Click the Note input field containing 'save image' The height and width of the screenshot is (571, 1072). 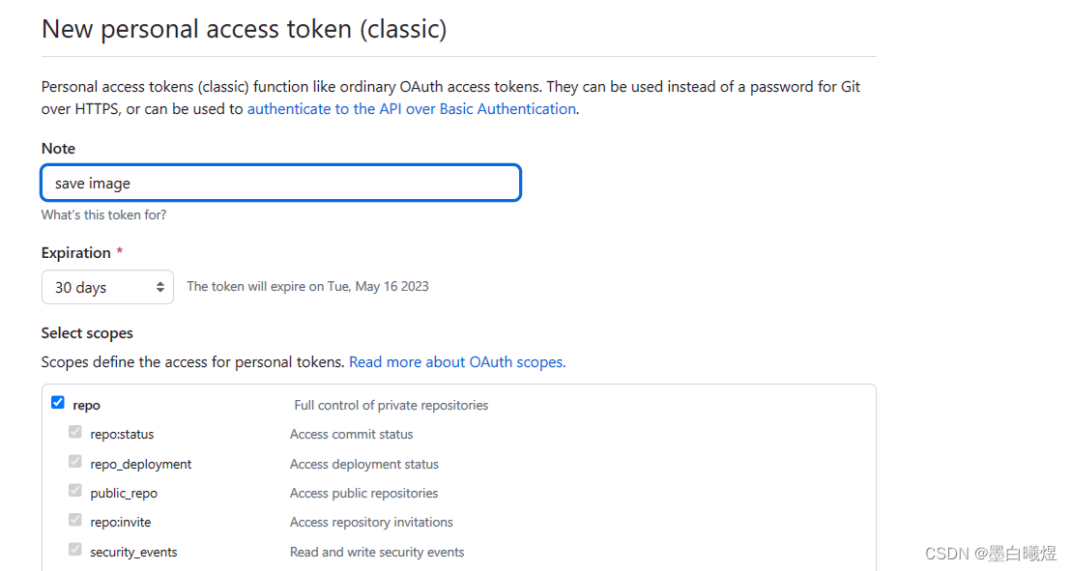tap(281, 183)
